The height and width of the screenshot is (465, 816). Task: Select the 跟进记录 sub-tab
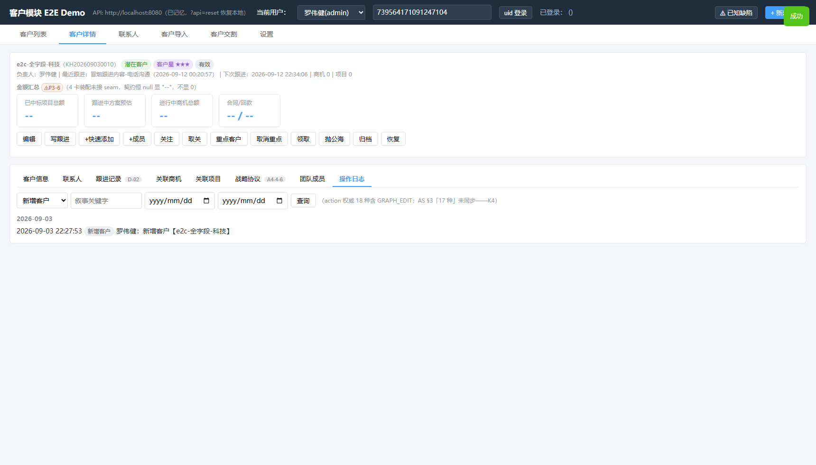coord(109,179)
